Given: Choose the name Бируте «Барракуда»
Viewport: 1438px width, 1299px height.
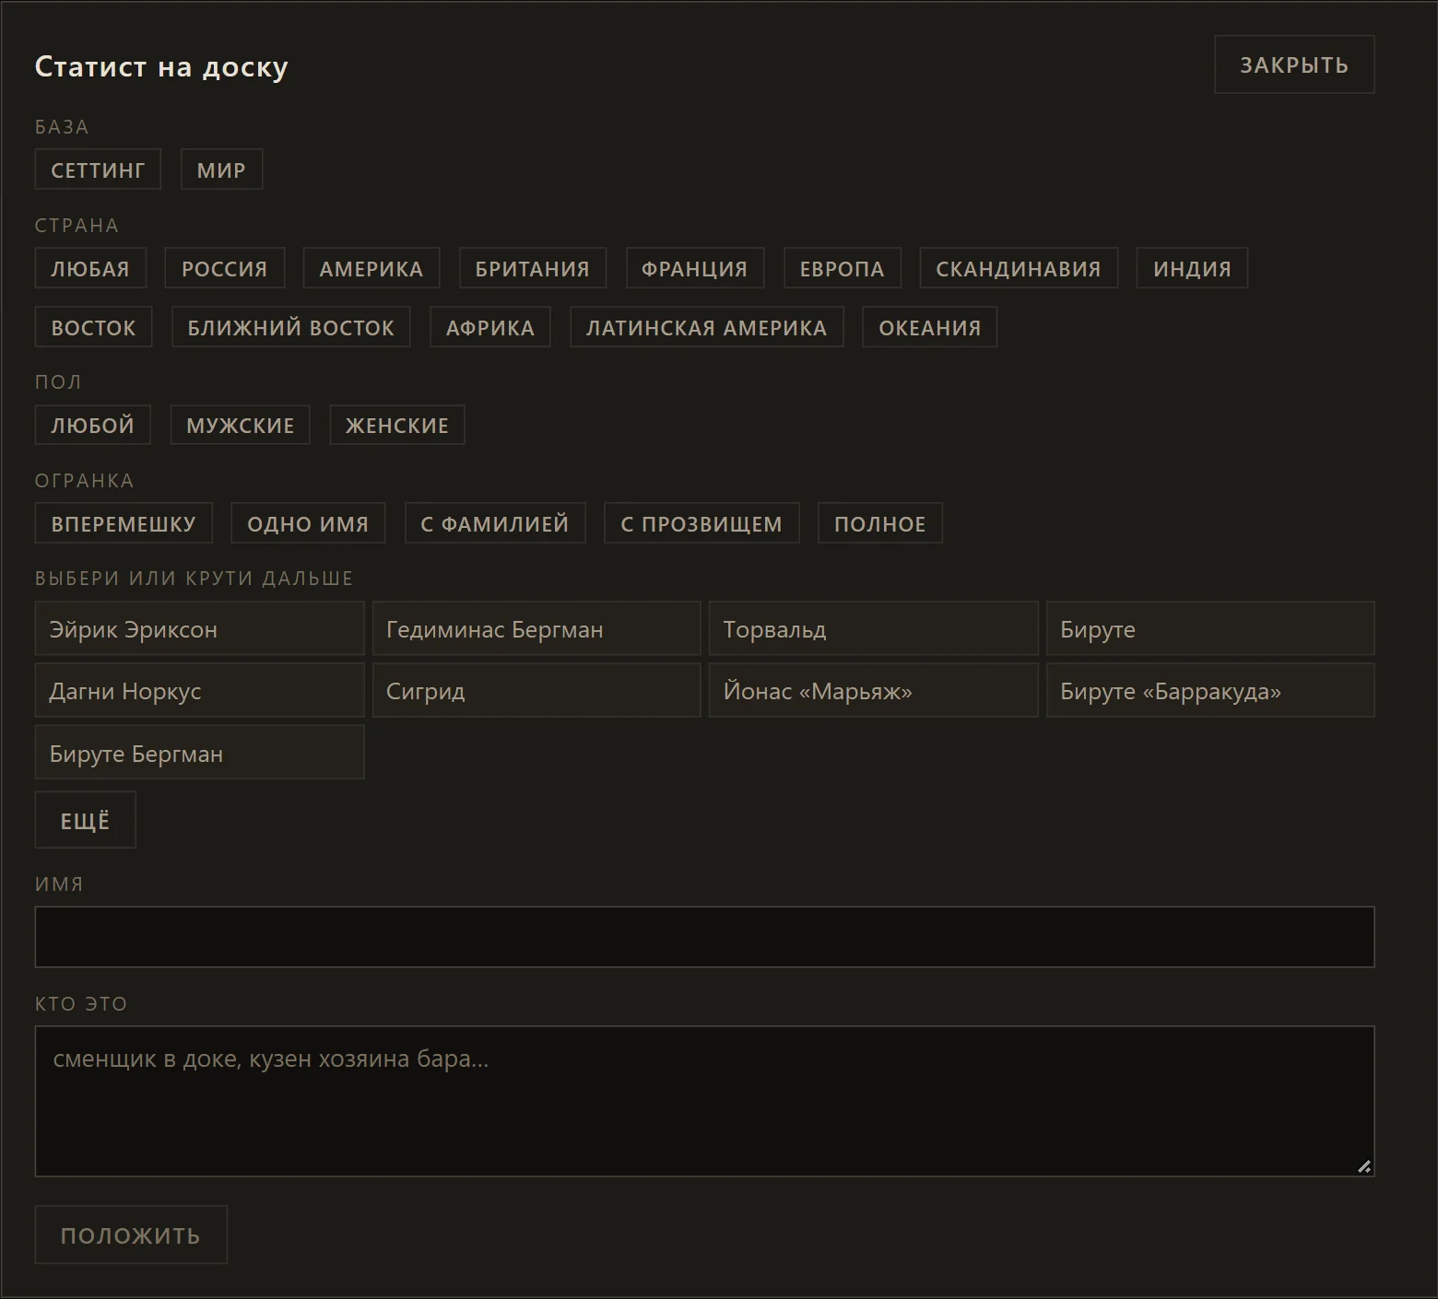Looking at the screenshot, I should (1210, 690).
